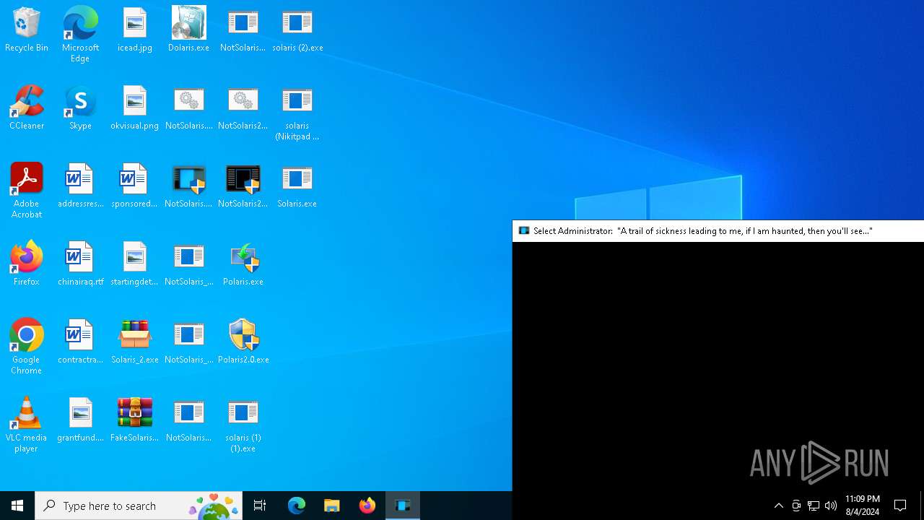Select NotSolaris.... file with gears icon
Image resolution: width=924 pixels, height=520 pixels.
coord(188,108)
